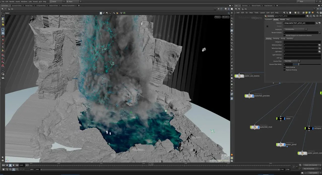
Task: Toggle the Display checkbox in Render tab
Action: [x=267, y=26]
